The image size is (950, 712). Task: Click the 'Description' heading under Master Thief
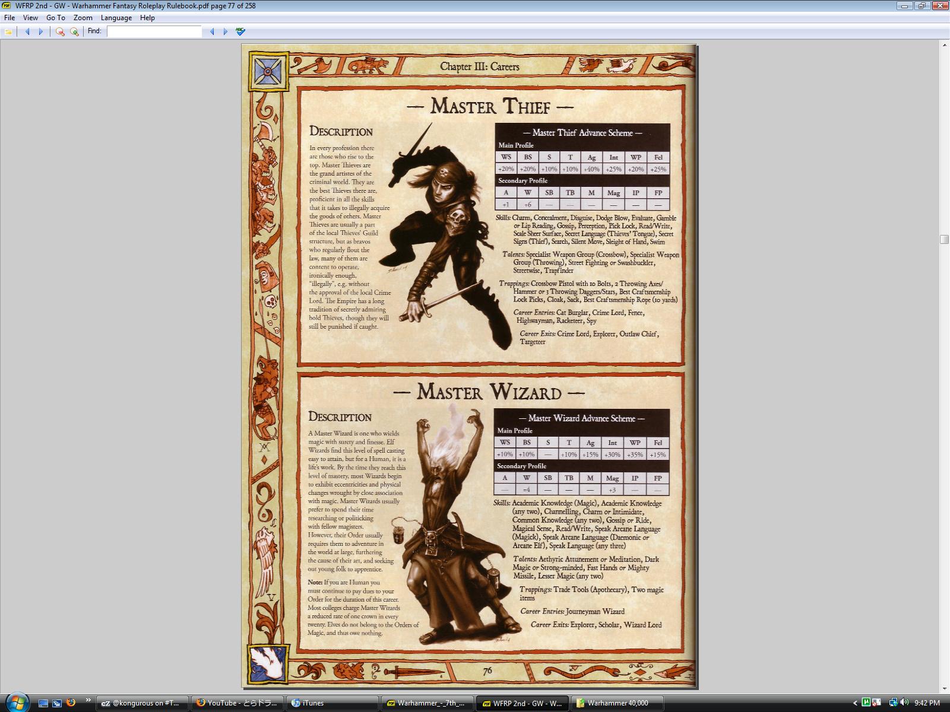pos(341,132)
